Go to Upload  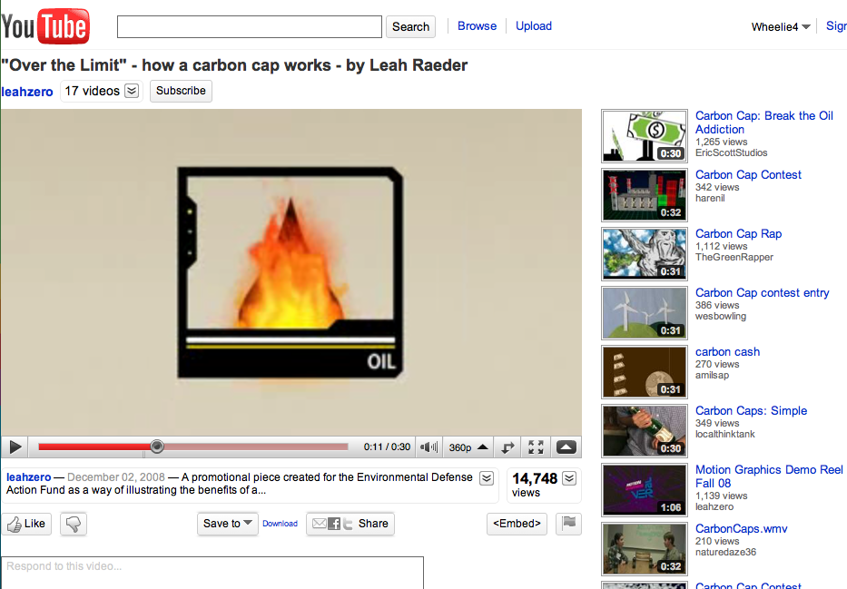[x=534, y=26]
